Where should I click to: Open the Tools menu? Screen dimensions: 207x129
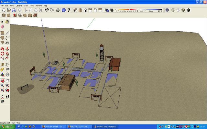31,5
